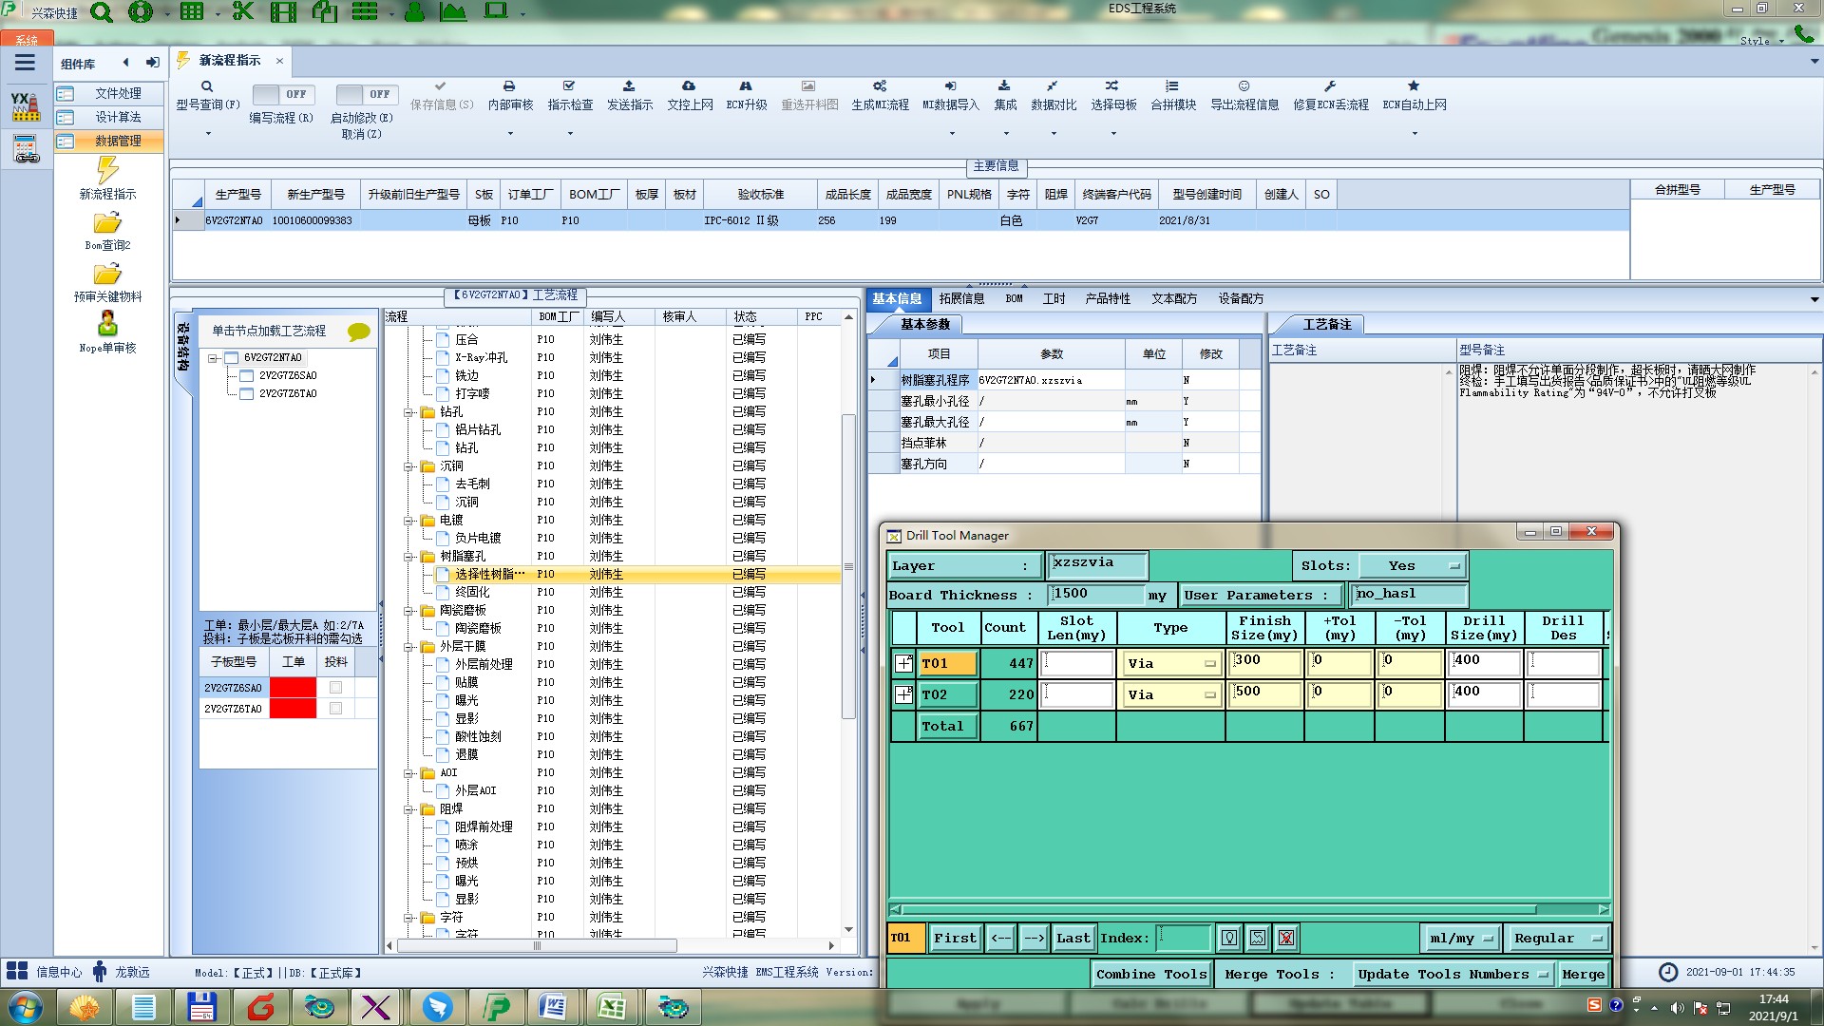The height and width of the screenshot is (1026, 1824).
Task: Switch to the 拓展信息 tab
Action: point(961,298)
